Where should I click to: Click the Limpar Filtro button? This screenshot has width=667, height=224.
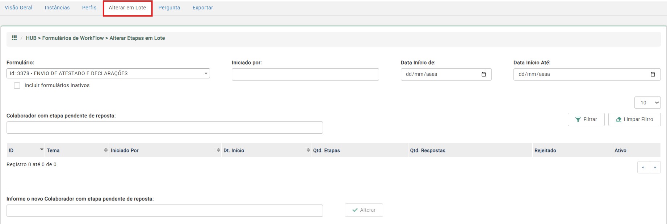click(634, 119)
